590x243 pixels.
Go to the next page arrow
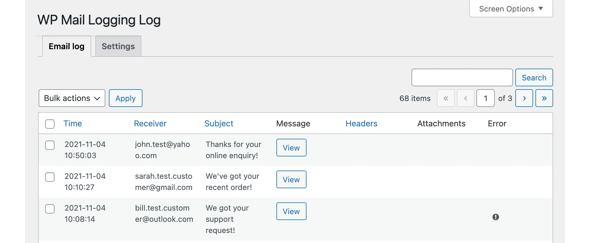pyautogui.click(x=524, y=98)
